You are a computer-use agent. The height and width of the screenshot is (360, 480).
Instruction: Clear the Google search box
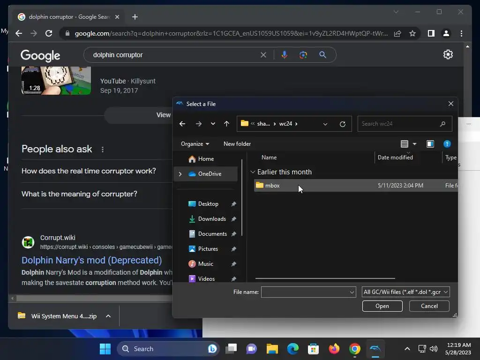pyautogui.click(x=263, y=55)
